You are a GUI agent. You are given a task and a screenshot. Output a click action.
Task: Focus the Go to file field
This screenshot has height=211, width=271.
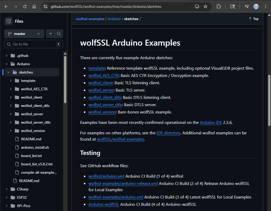tap(33, 44)
